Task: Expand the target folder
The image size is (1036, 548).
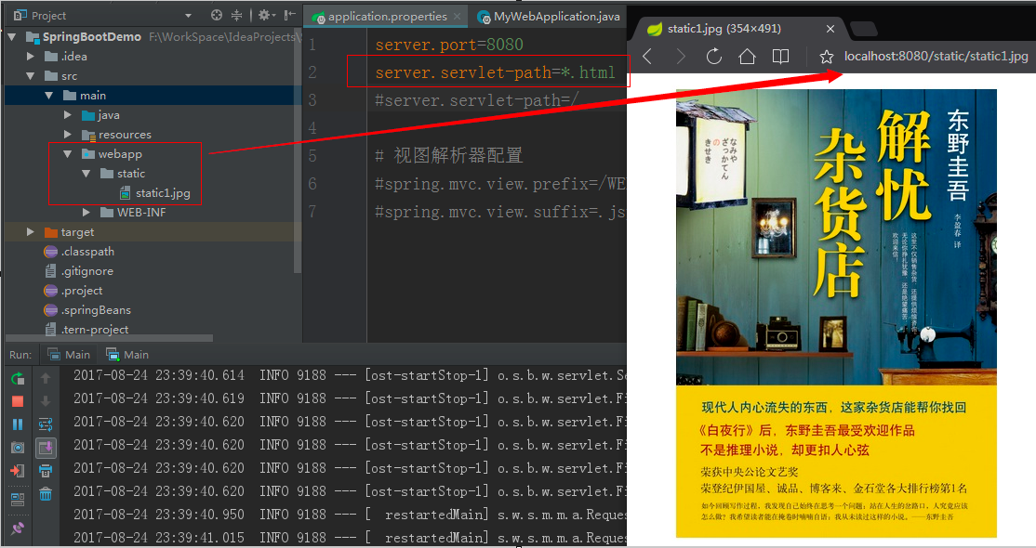Action: (x=31, y=232)
